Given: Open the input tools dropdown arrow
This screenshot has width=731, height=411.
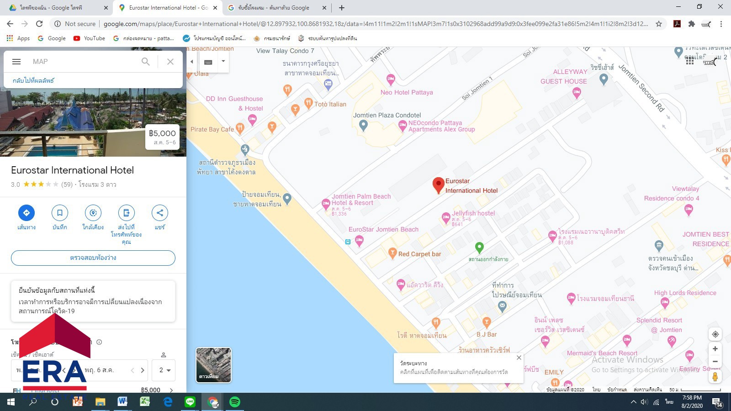Looking at the screenshot, I should [x=223, y=61].
